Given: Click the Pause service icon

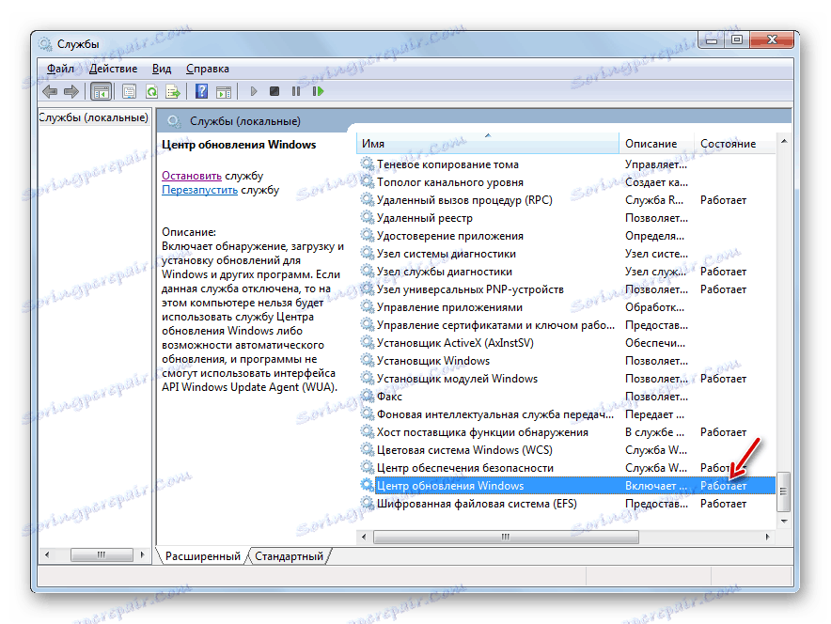Looking at the screenshot, I should pos(296,92).
